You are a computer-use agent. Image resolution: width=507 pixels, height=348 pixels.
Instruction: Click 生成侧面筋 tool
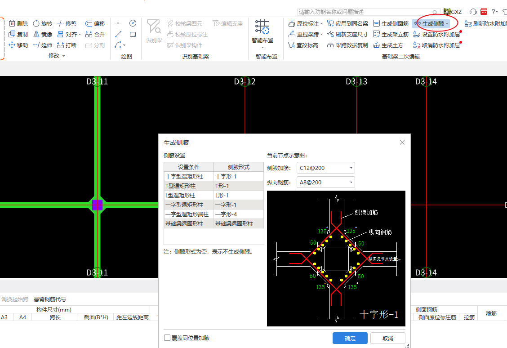391,24
